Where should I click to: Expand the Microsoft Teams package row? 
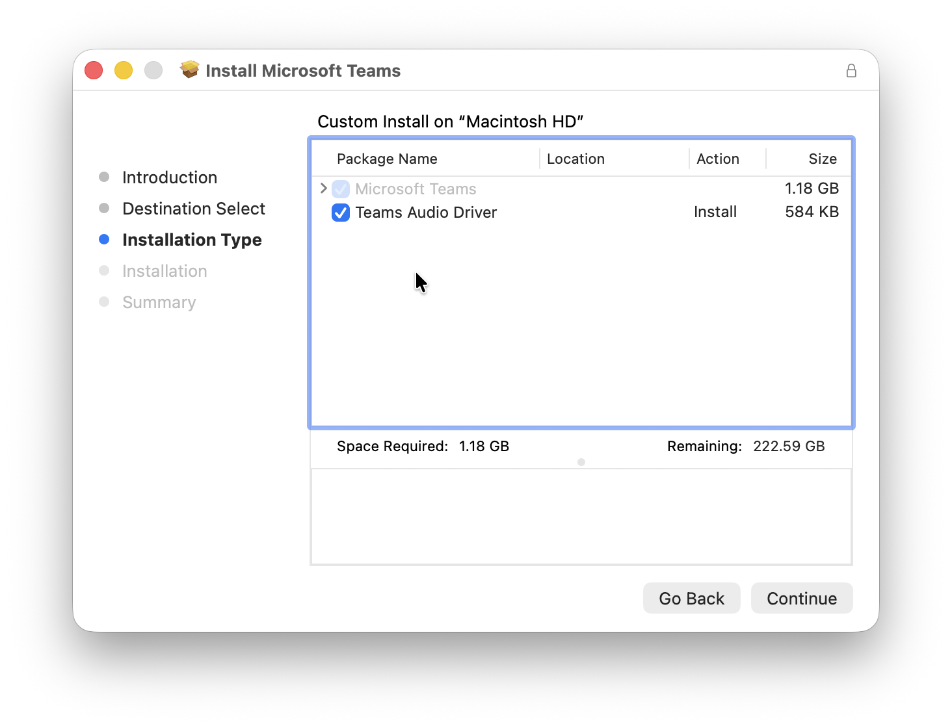tap(323, 188)
